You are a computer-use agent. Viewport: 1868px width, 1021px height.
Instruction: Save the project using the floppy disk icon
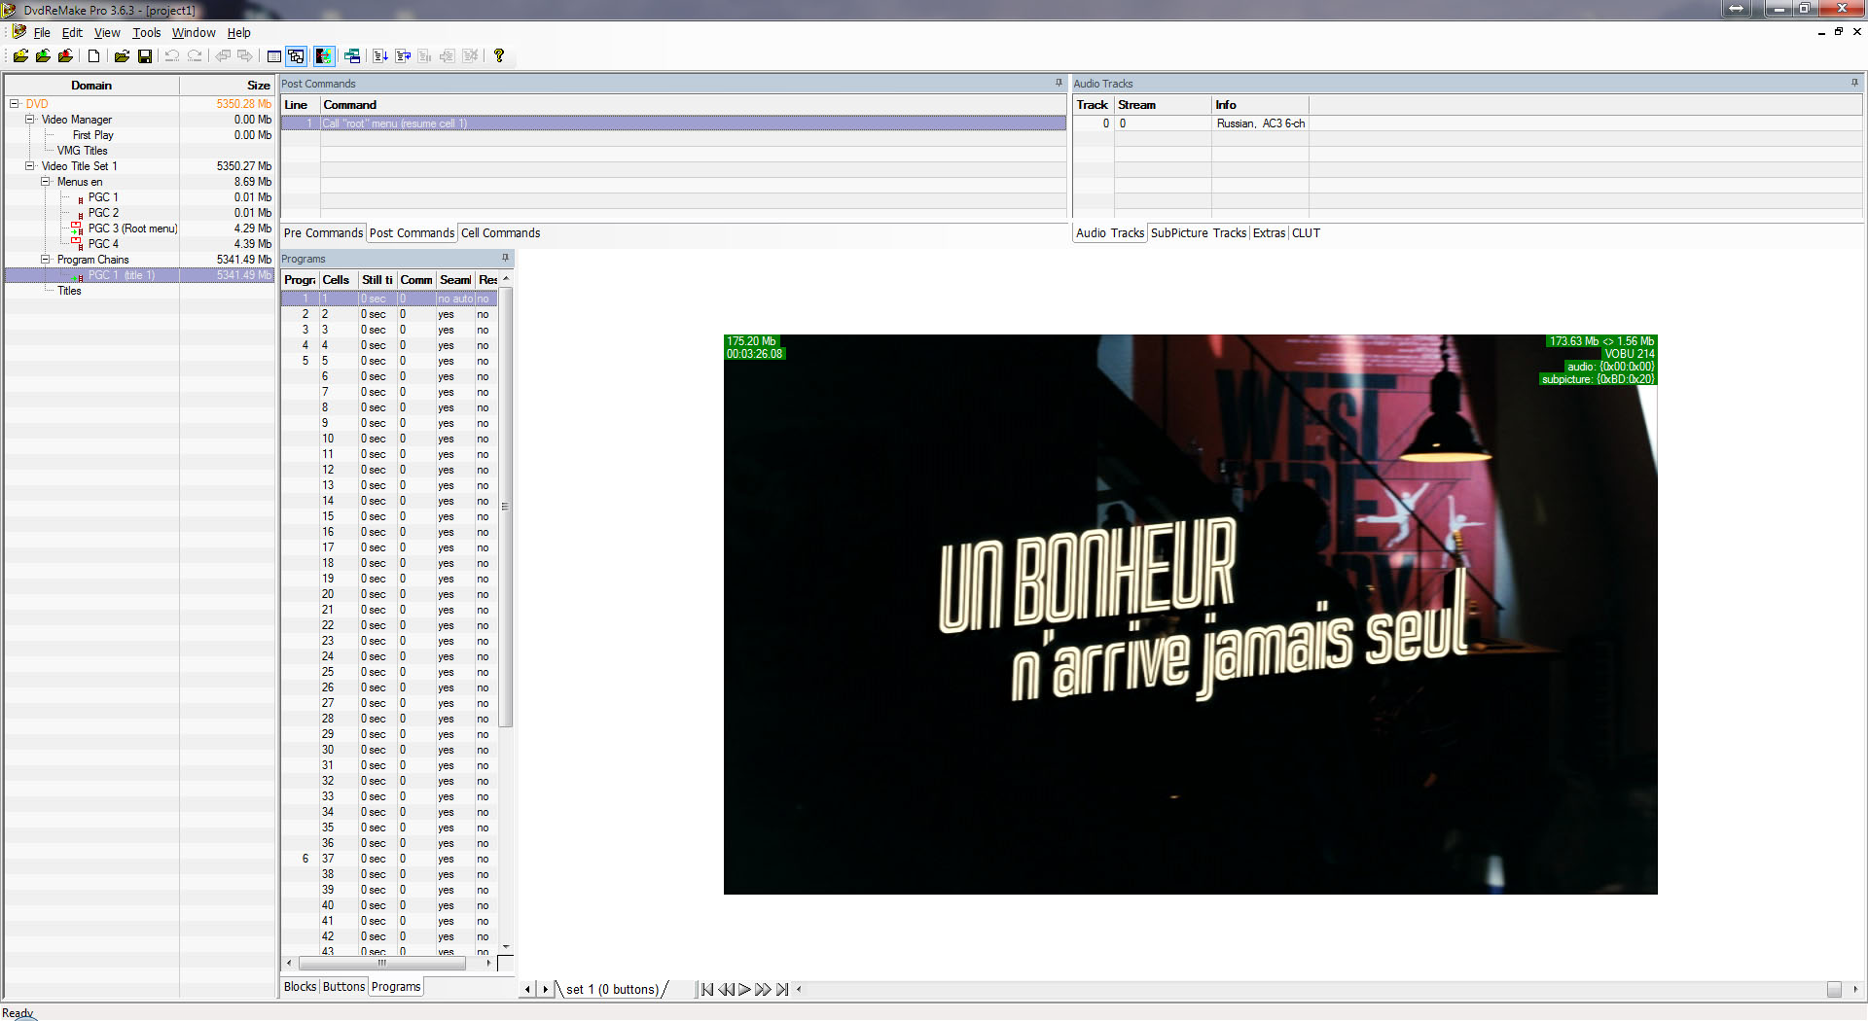[x=145, y=56]
